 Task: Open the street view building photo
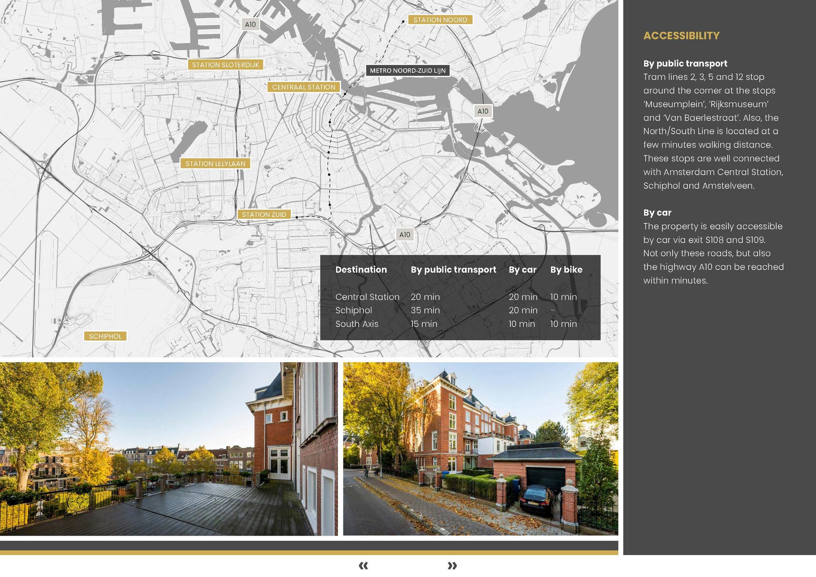481,449
